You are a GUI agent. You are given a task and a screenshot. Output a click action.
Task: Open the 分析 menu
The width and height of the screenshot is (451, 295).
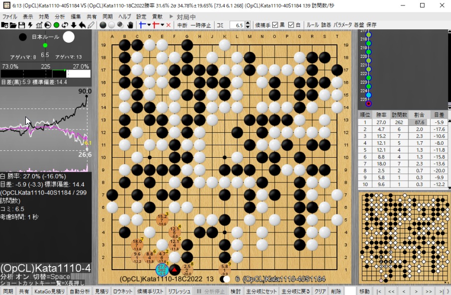point(60,17)
